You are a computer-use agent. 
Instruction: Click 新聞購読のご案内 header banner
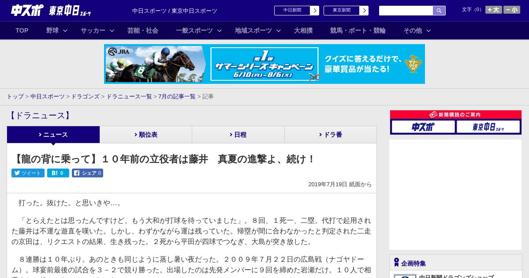click(456, 115)
